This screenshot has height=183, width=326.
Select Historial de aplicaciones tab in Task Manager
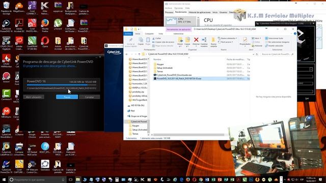[199, 12]
